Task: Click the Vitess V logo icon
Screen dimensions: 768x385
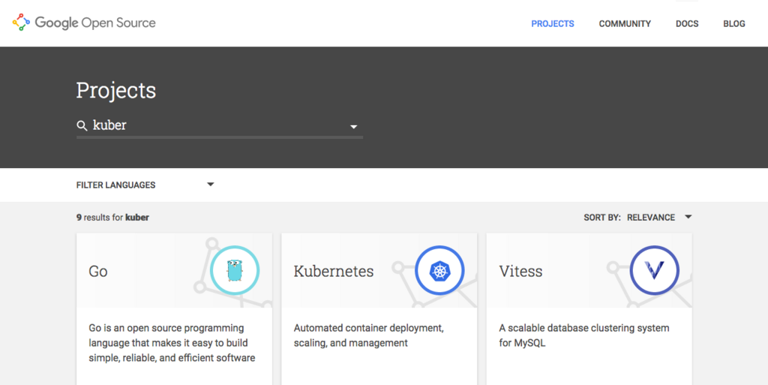Action: point(654,270)
